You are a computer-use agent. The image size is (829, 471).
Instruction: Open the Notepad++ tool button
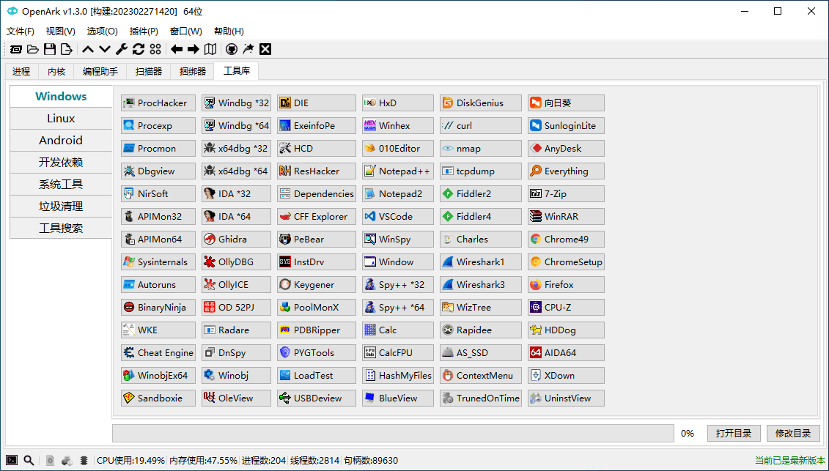pyautogui.click(x=397, y=171)
